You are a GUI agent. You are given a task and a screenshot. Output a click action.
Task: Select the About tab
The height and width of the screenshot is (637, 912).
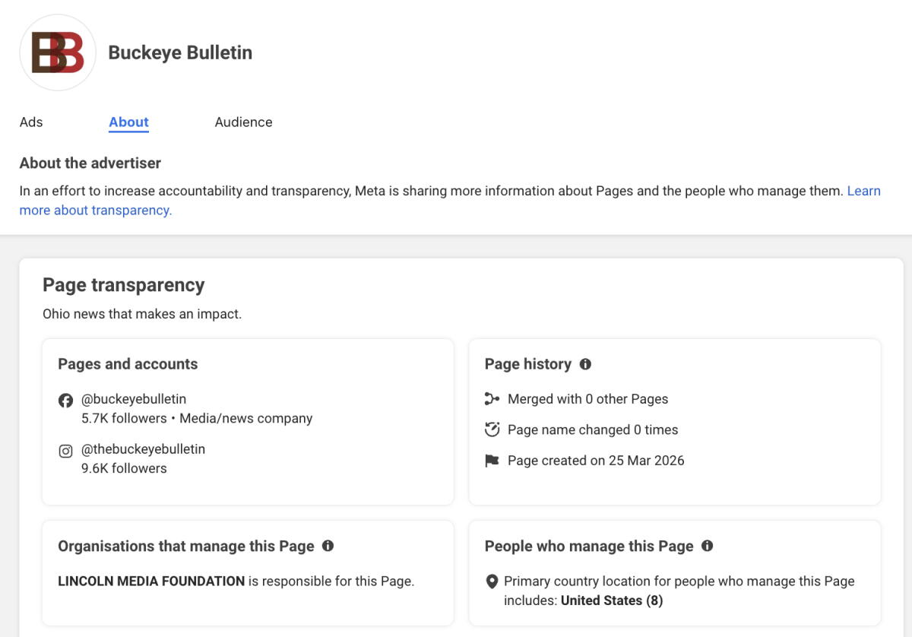(128, 122)
